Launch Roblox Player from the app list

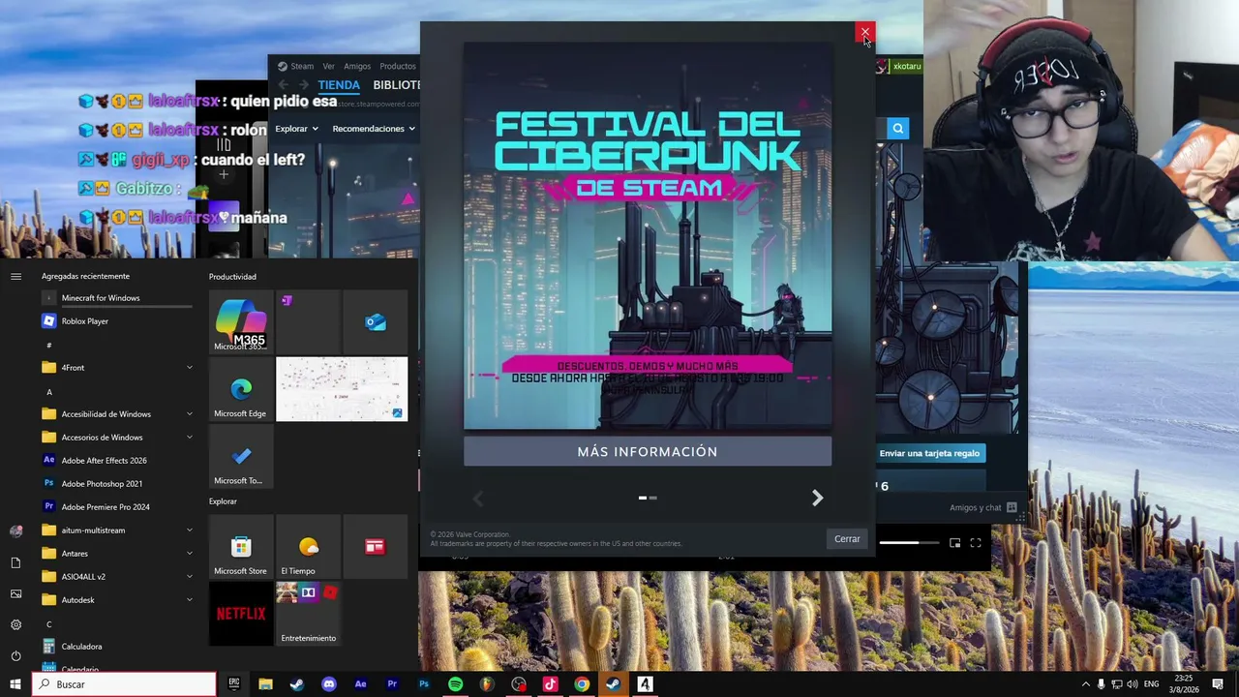click(x=116, y=321)
